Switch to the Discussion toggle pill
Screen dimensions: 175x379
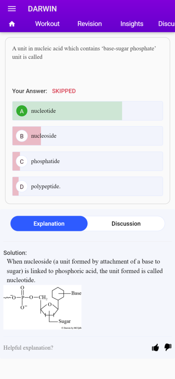(x=126, y=224)
